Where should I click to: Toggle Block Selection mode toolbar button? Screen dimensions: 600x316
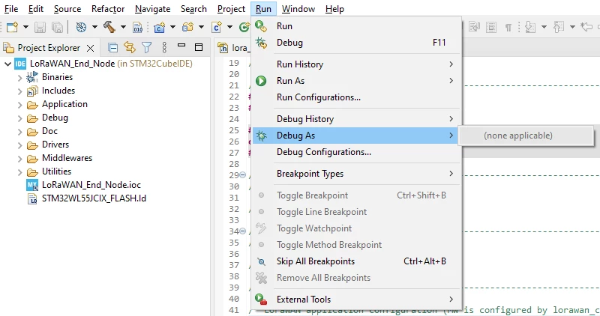(491, 27)
